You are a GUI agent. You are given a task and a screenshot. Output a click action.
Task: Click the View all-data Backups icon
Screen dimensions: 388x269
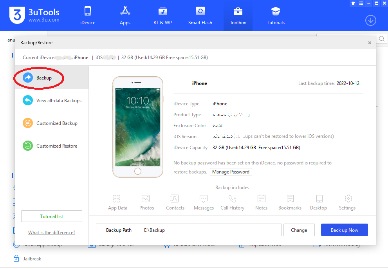pos(28,101)
